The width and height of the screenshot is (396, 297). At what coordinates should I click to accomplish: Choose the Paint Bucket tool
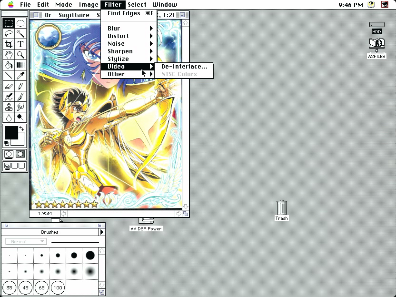[x=9, y=65]
